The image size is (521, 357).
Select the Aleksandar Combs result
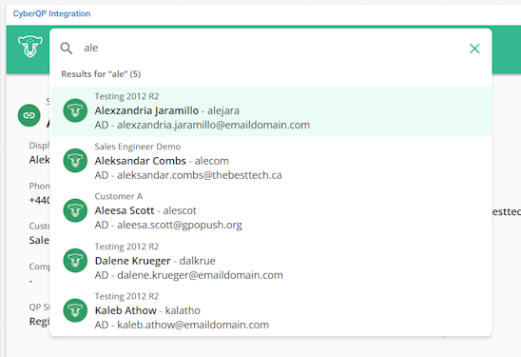coord(271,161)
